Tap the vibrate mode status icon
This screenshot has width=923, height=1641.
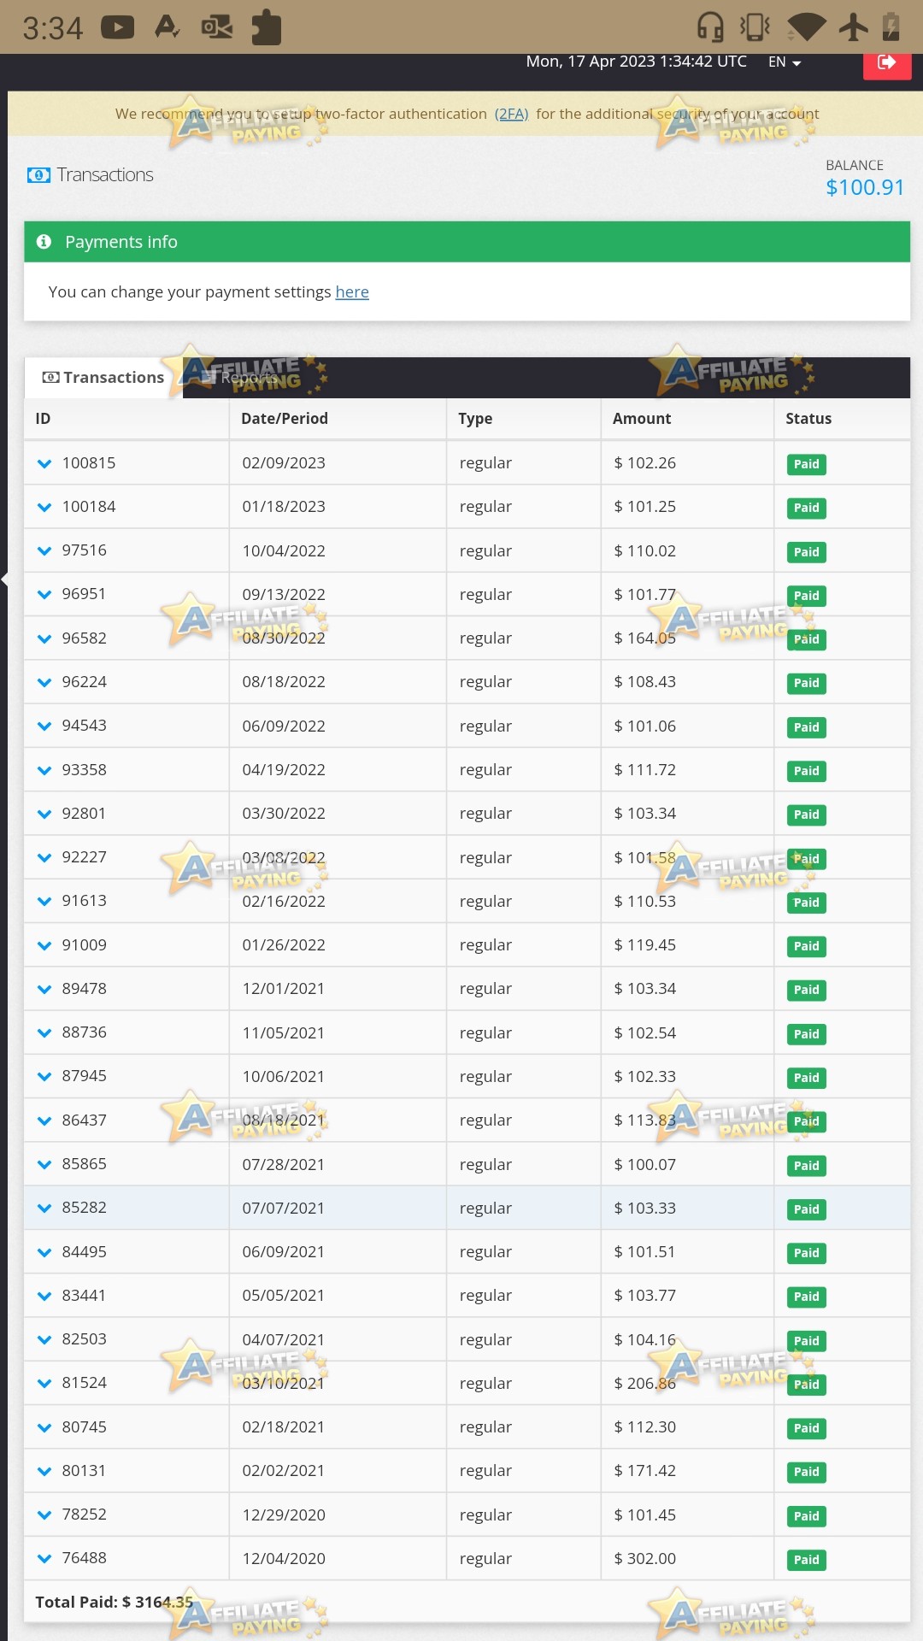click(755, 26)
